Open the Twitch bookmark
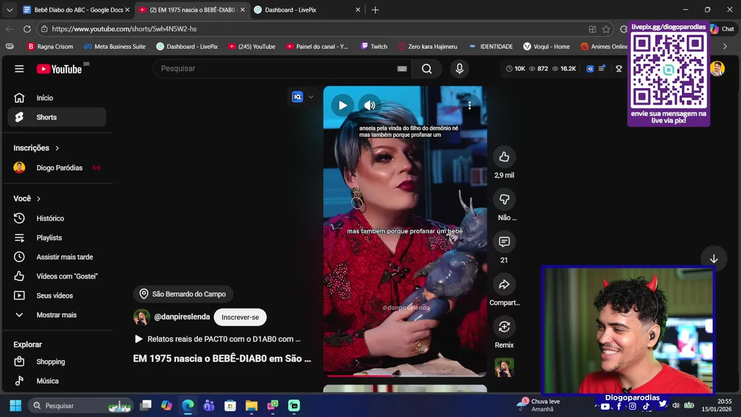 374,46
